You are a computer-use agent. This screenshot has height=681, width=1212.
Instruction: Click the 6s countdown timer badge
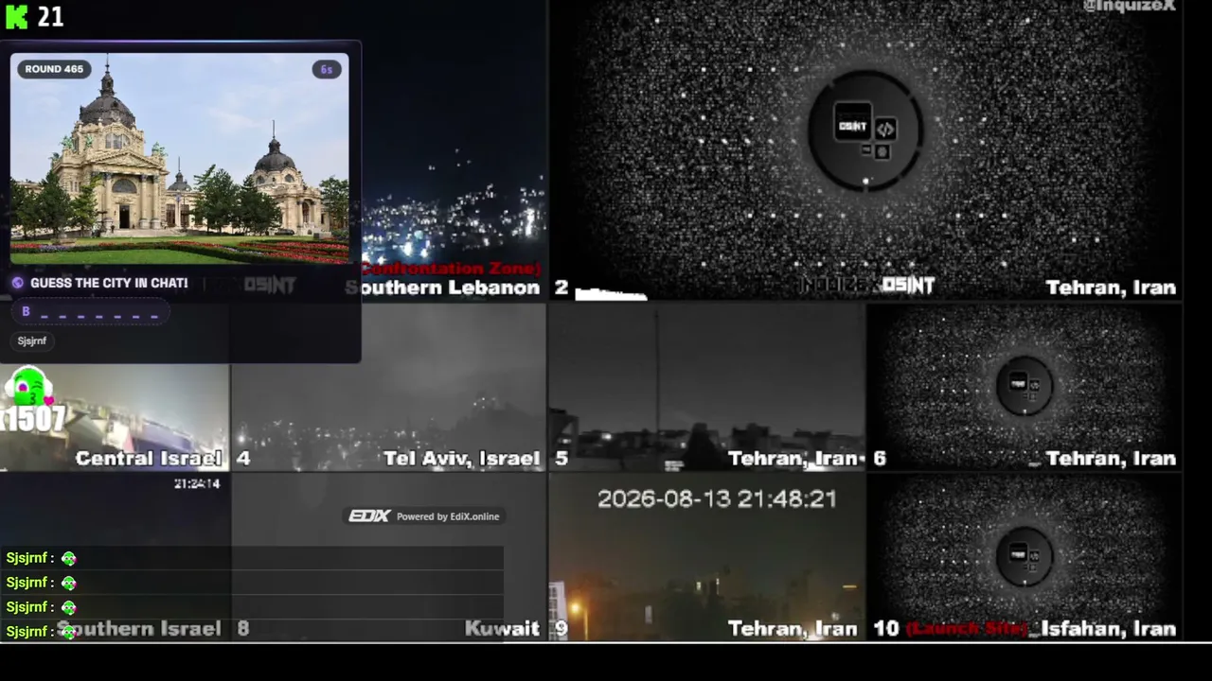pyautogui.click(x=327, y=69)
